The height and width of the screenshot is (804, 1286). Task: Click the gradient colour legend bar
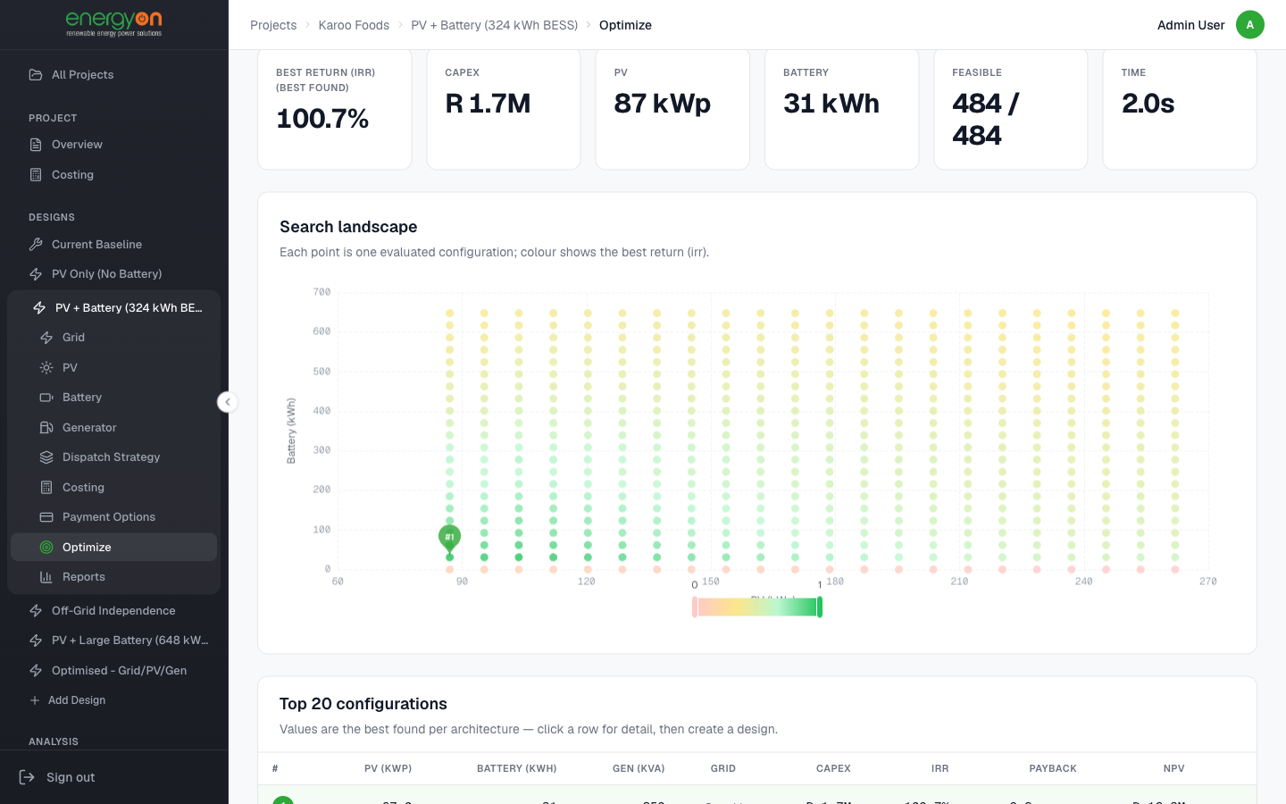tap(757, 607)
